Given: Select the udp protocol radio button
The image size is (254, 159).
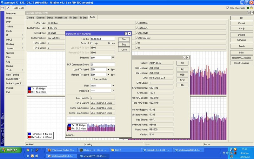Looking at the screenshot, I should click(92, 43).
